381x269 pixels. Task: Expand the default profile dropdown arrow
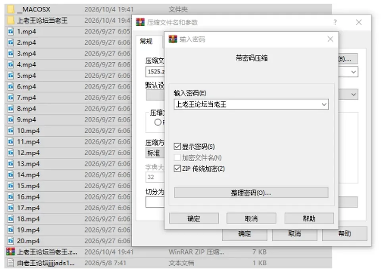(x=354, y=94)
